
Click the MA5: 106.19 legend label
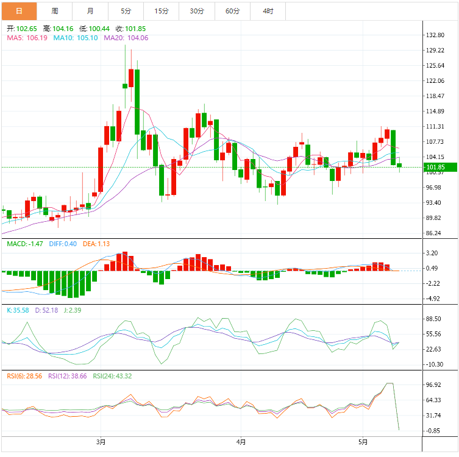click(x=27, y=38)
